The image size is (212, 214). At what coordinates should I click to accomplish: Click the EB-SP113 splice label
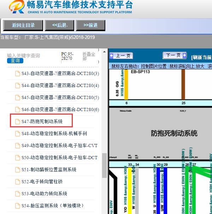140,72
